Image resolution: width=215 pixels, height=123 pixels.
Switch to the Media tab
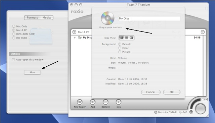[x=47, y=18]
